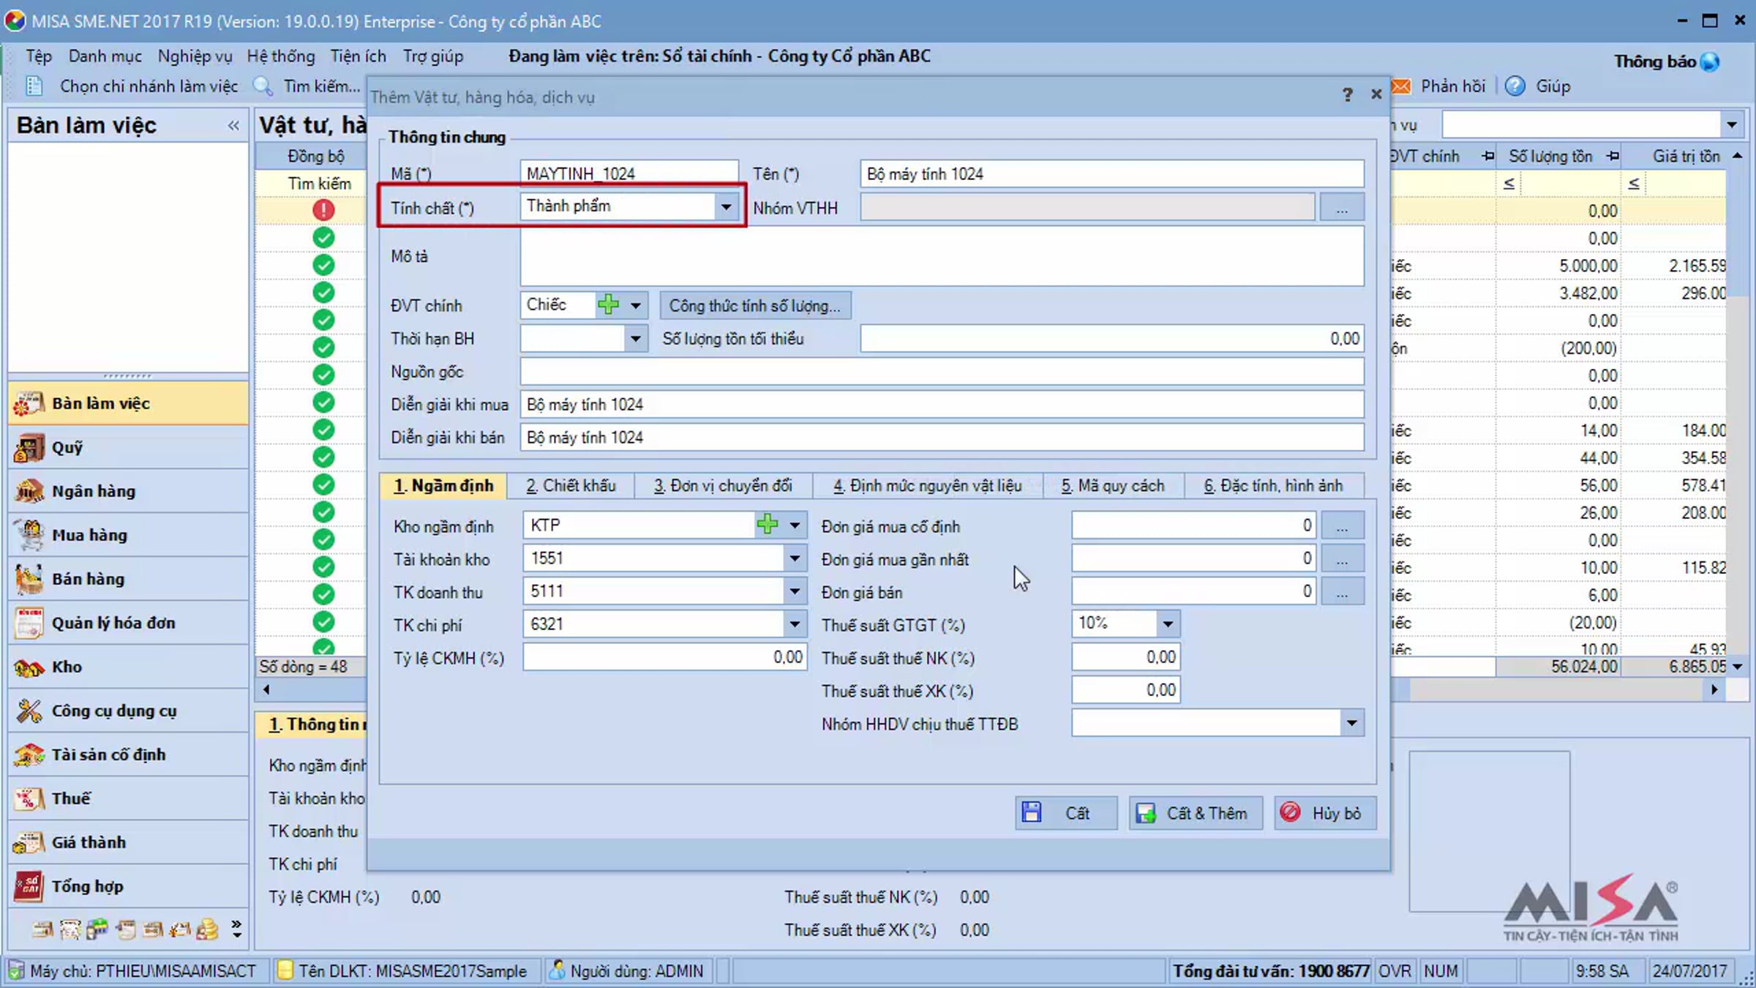Click green plus to add Kho ngầm định
The image size is (1756, 988).
tap(767, 525)
